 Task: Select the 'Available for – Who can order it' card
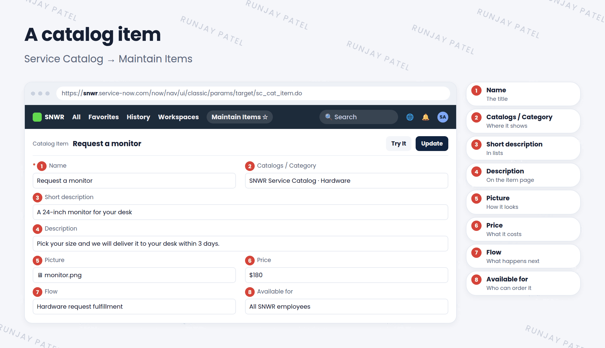(x=523, y=283)
